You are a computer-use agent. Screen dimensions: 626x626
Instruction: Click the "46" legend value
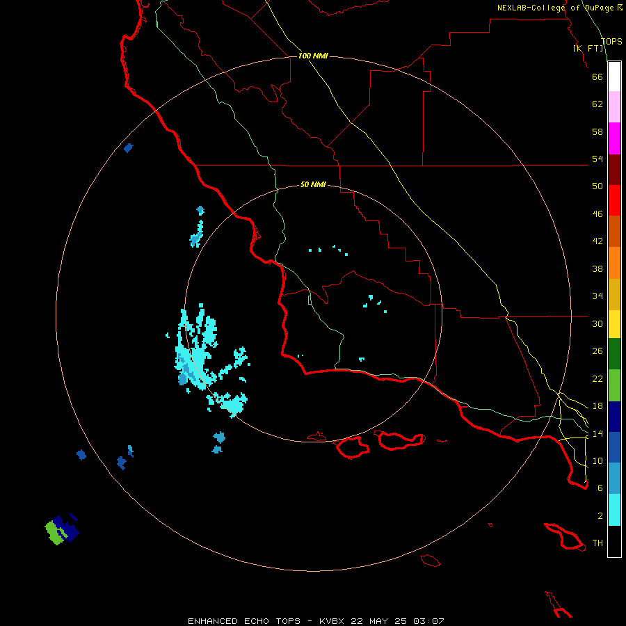tap(597, 214)
